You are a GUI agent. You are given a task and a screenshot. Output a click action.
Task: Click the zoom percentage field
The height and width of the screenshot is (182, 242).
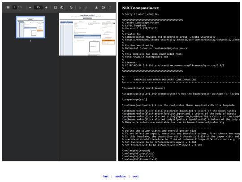[38, 7]
